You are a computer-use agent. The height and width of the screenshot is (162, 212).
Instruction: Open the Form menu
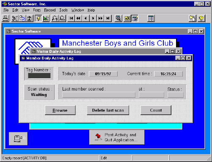coord(37,10)
